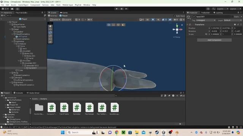
Task: Open the version control settings icon
Action: pyautogui.click(x=17, y=9)
